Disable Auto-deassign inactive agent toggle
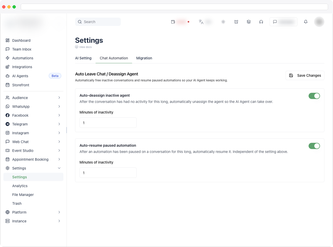Screen dimensions: 333x247 [314, 96]
